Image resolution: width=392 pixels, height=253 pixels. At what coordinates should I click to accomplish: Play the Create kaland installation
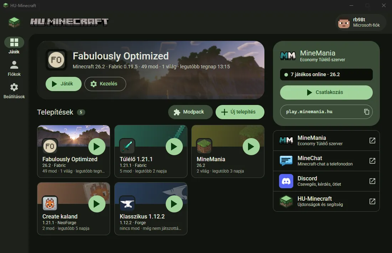pyautogui.click(x=97, y=204)
